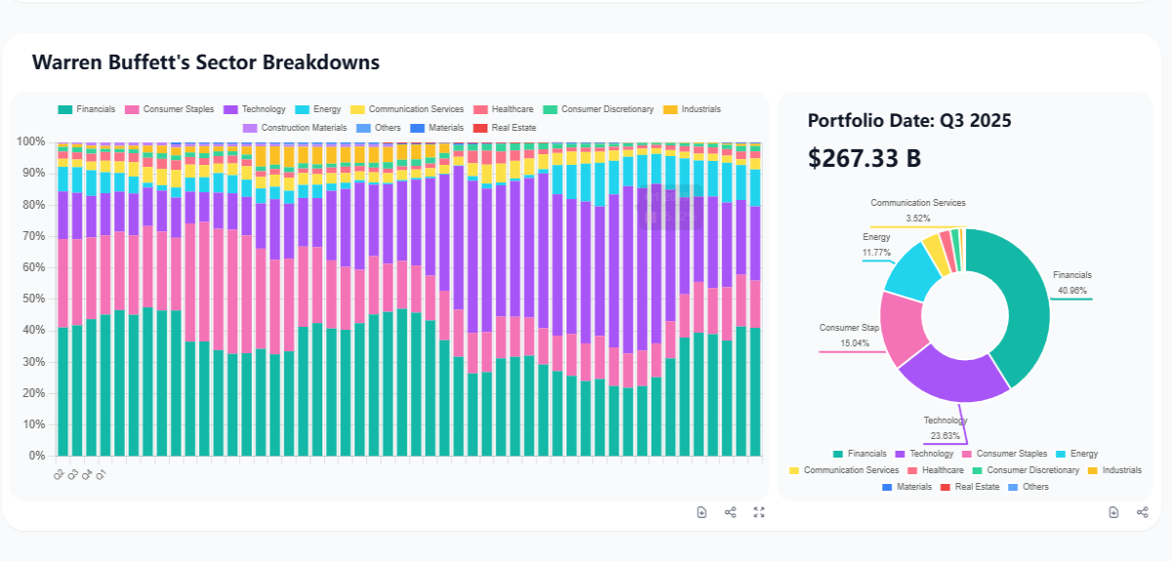1172x561 pixels.
Task: Toggle Consumer Staples in bar chart legend
Action: (170, 109)
